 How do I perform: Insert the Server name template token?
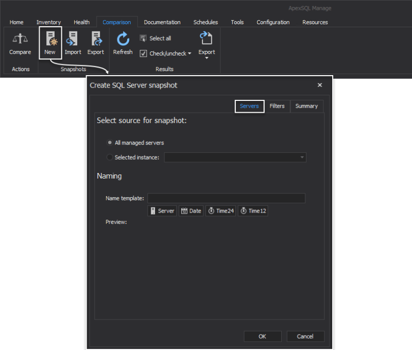point(162,211)
